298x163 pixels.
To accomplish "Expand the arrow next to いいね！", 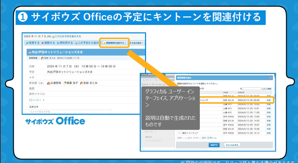I will (x=43, y=100).
